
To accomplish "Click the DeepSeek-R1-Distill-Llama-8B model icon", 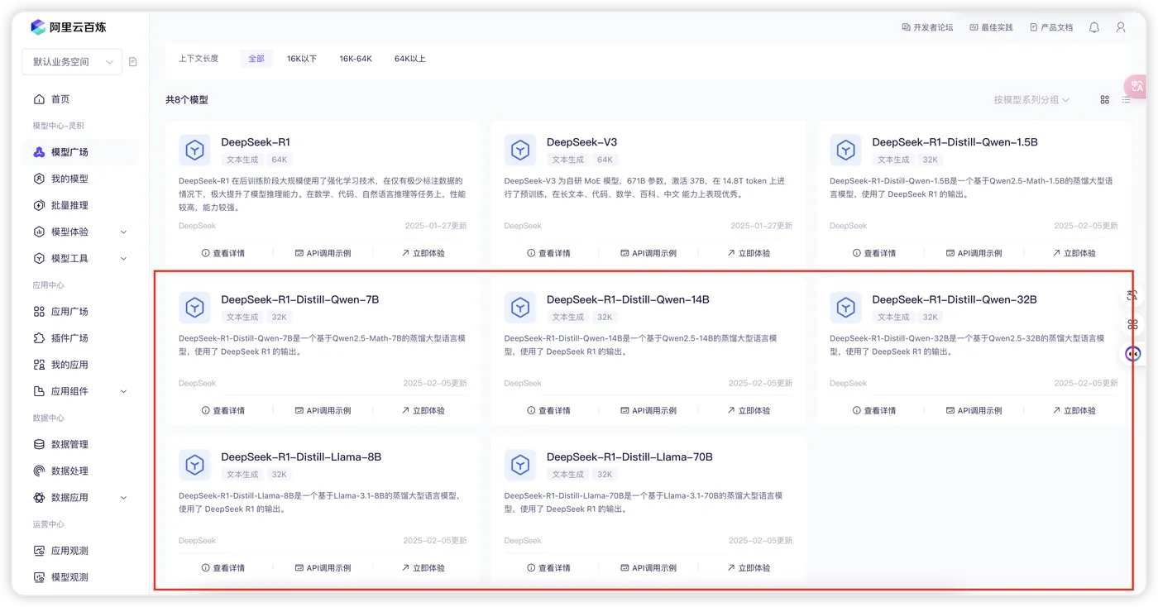I will click(x=194, y=465).
